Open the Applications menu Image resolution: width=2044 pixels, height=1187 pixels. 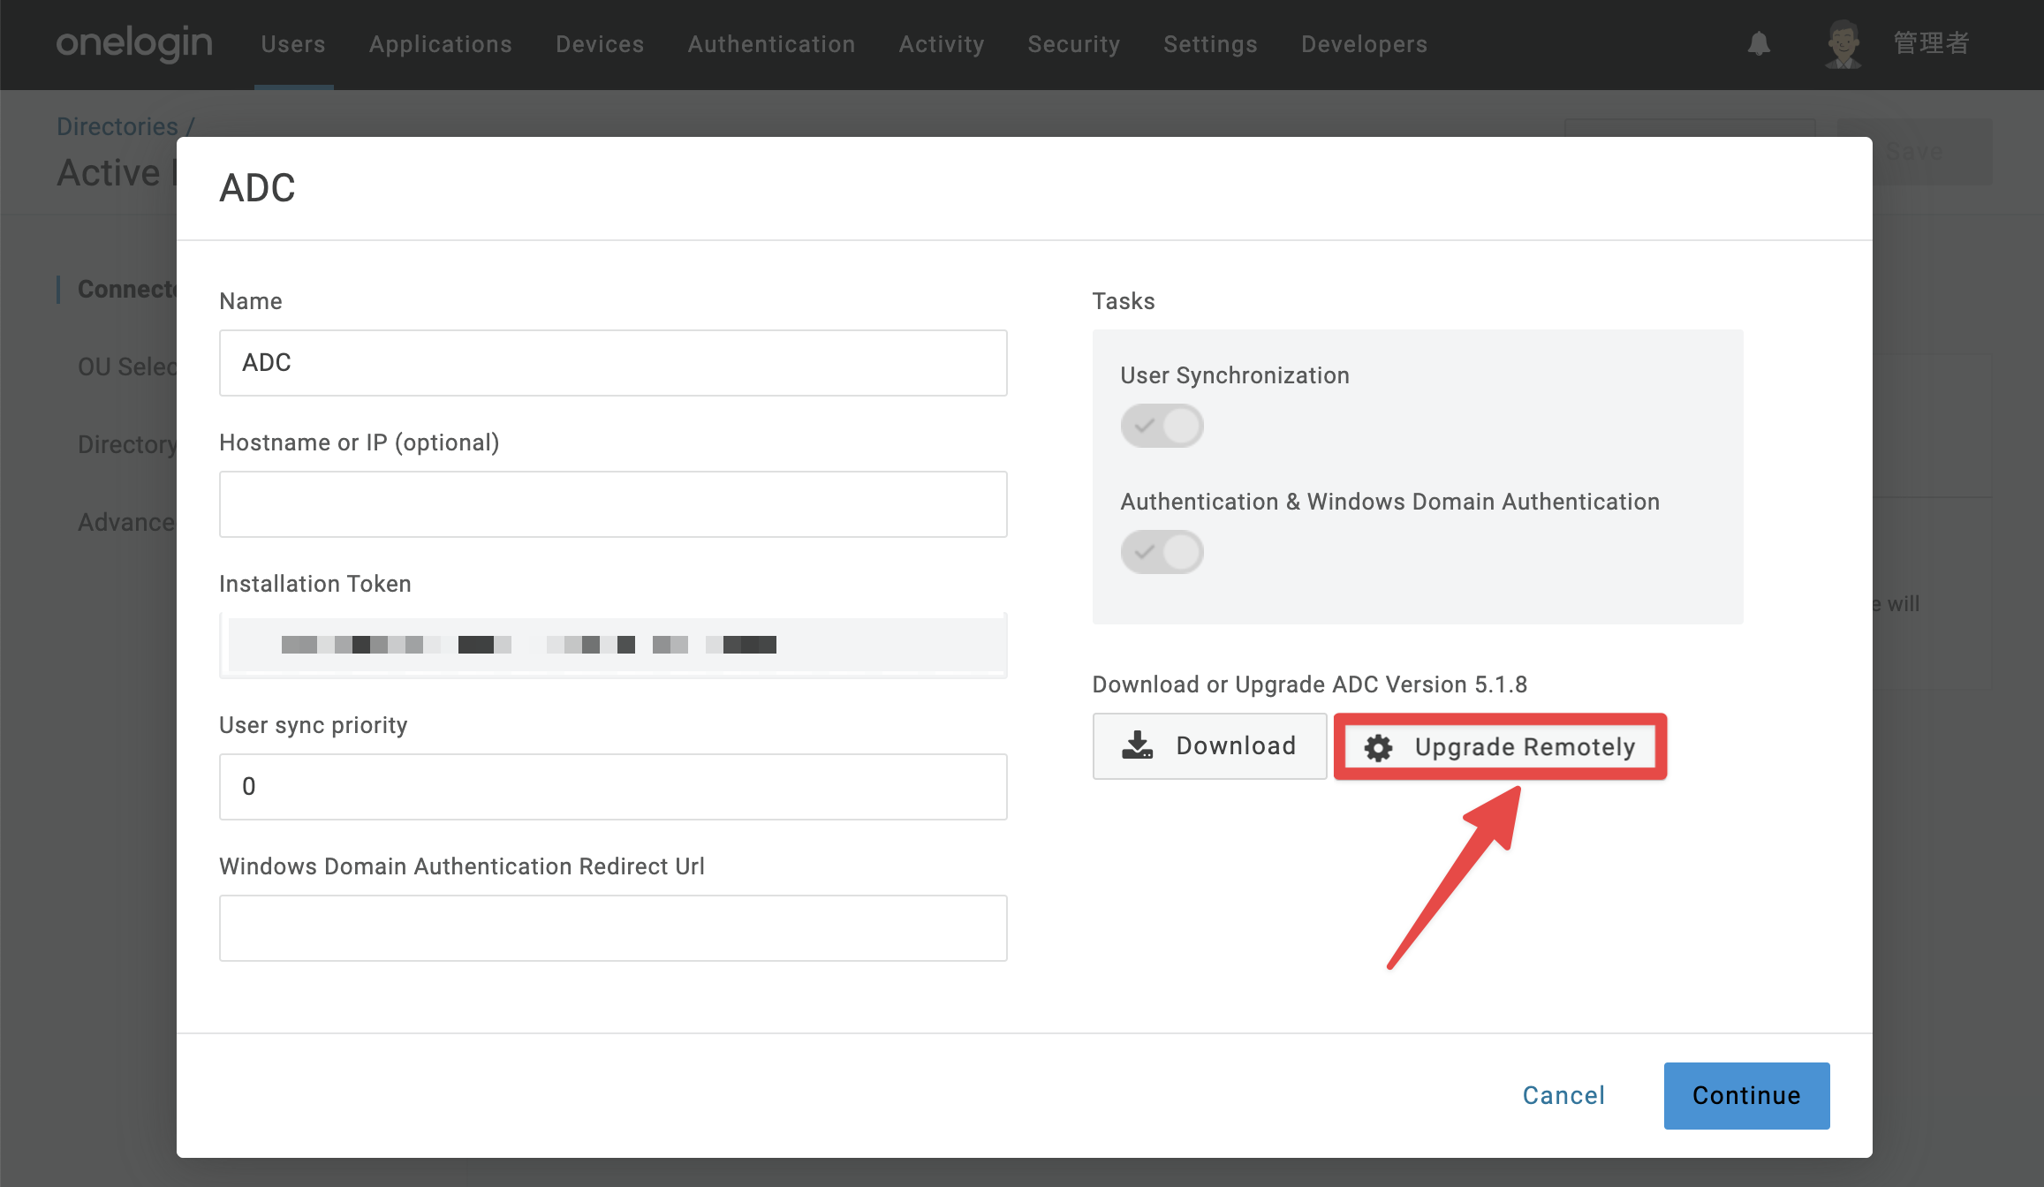click(x=441, y=44)
